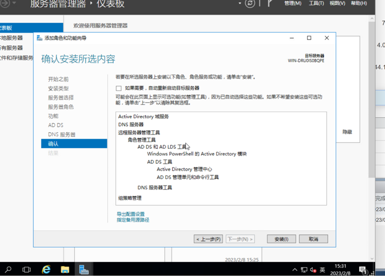Select 服务器角色 wizard step

tap(61, 107)
